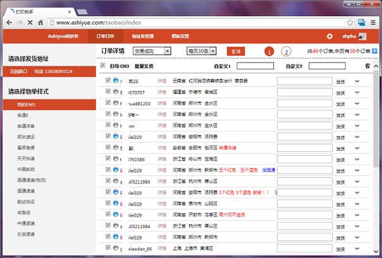Click printer icon in the 焦作市 row
The image size is (382, 258).
click(x=116, y=203)
